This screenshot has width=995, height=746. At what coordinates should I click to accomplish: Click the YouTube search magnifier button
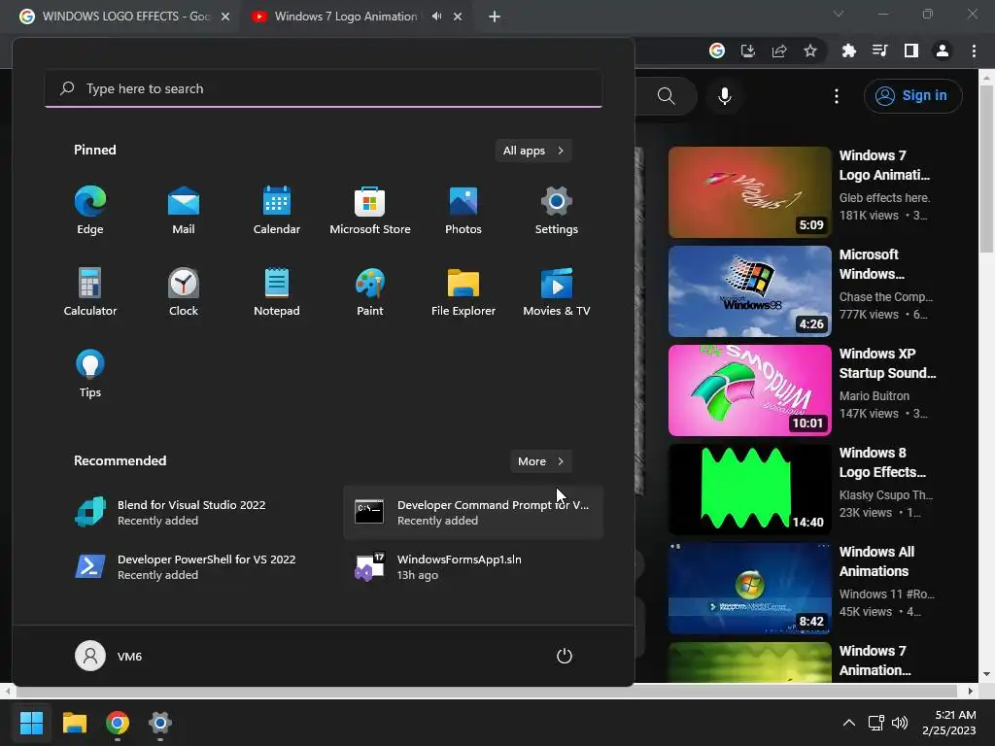click(667, 96)
